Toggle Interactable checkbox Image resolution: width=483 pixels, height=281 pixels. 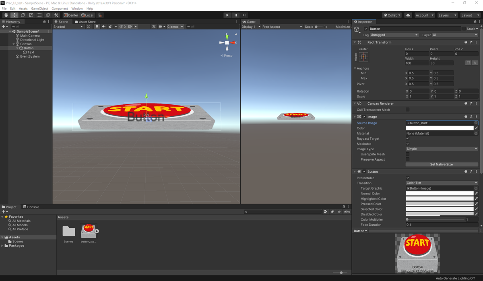[407, 178]
